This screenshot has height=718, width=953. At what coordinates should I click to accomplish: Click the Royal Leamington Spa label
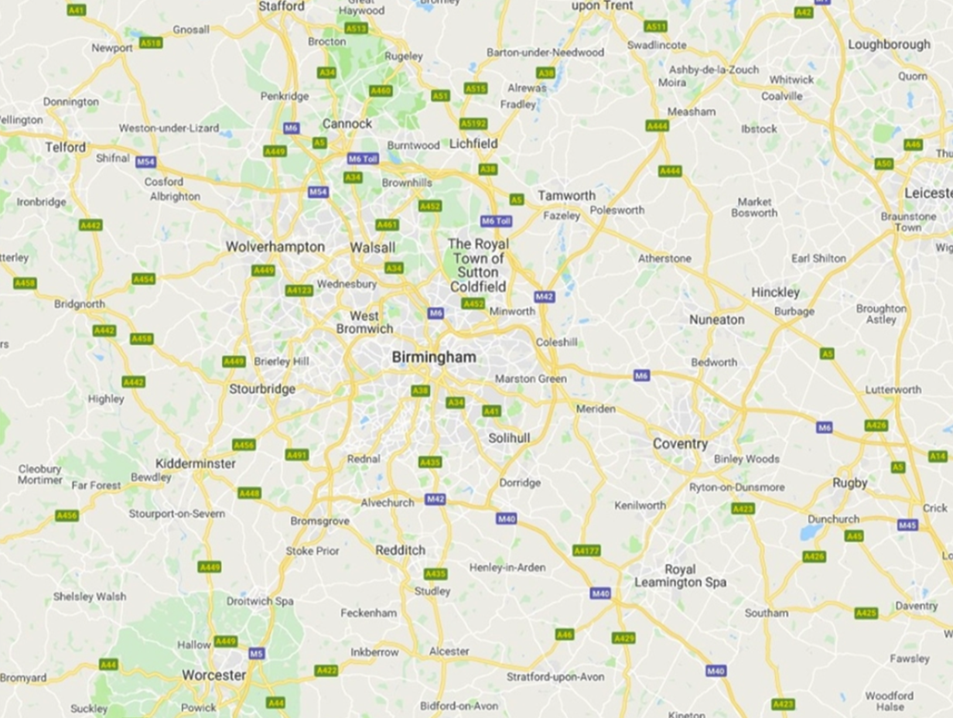[681, 576]
